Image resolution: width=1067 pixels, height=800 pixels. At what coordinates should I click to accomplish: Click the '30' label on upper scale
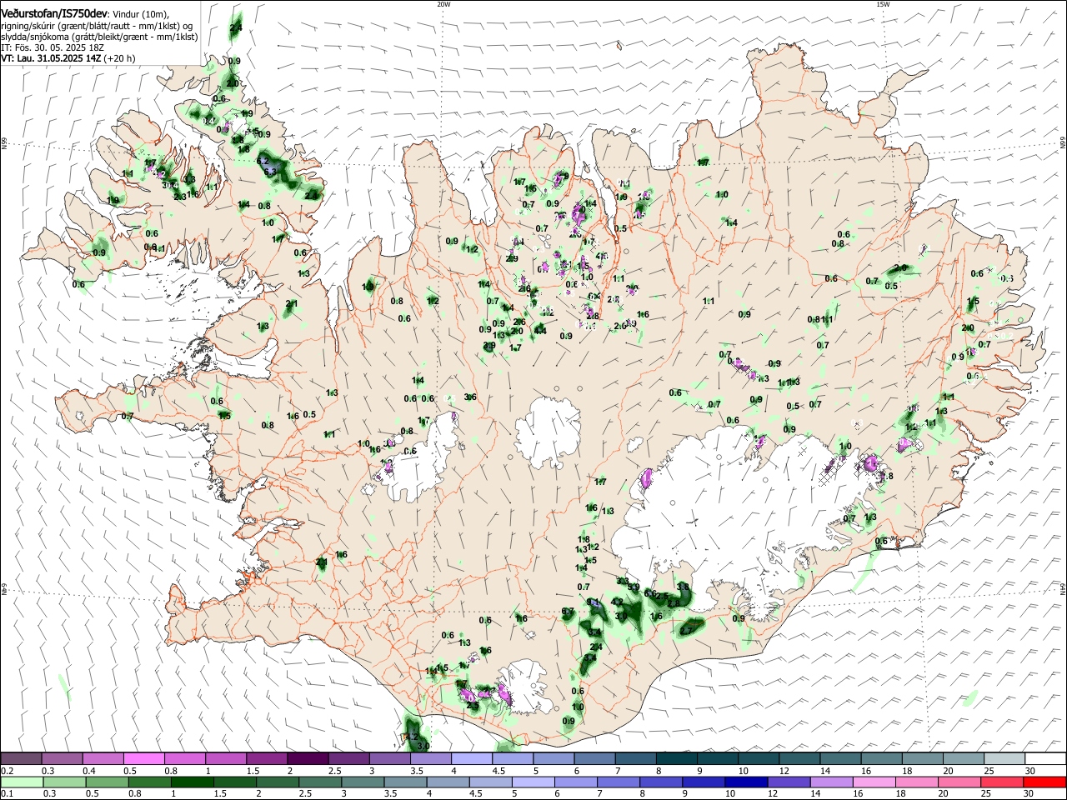click(1029, 771)
